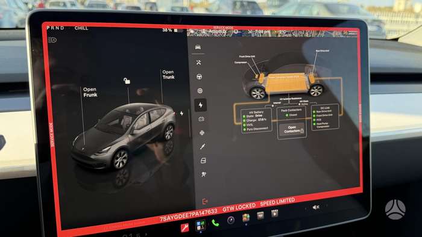
Task: Tap the Front Drive Unit diagram label
Action: (x=247, y=57)
